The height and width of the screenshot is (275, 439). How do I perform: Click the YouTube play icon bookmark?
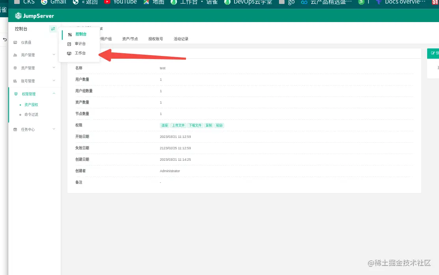tap(107, 2)
